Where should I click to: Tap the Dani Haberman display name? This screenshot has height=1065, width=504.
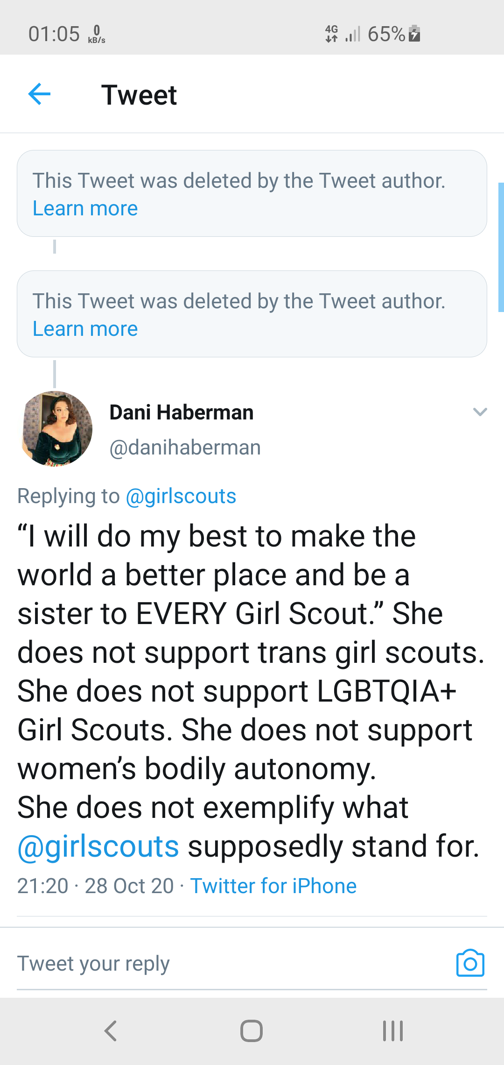click(x=182, y=412)
